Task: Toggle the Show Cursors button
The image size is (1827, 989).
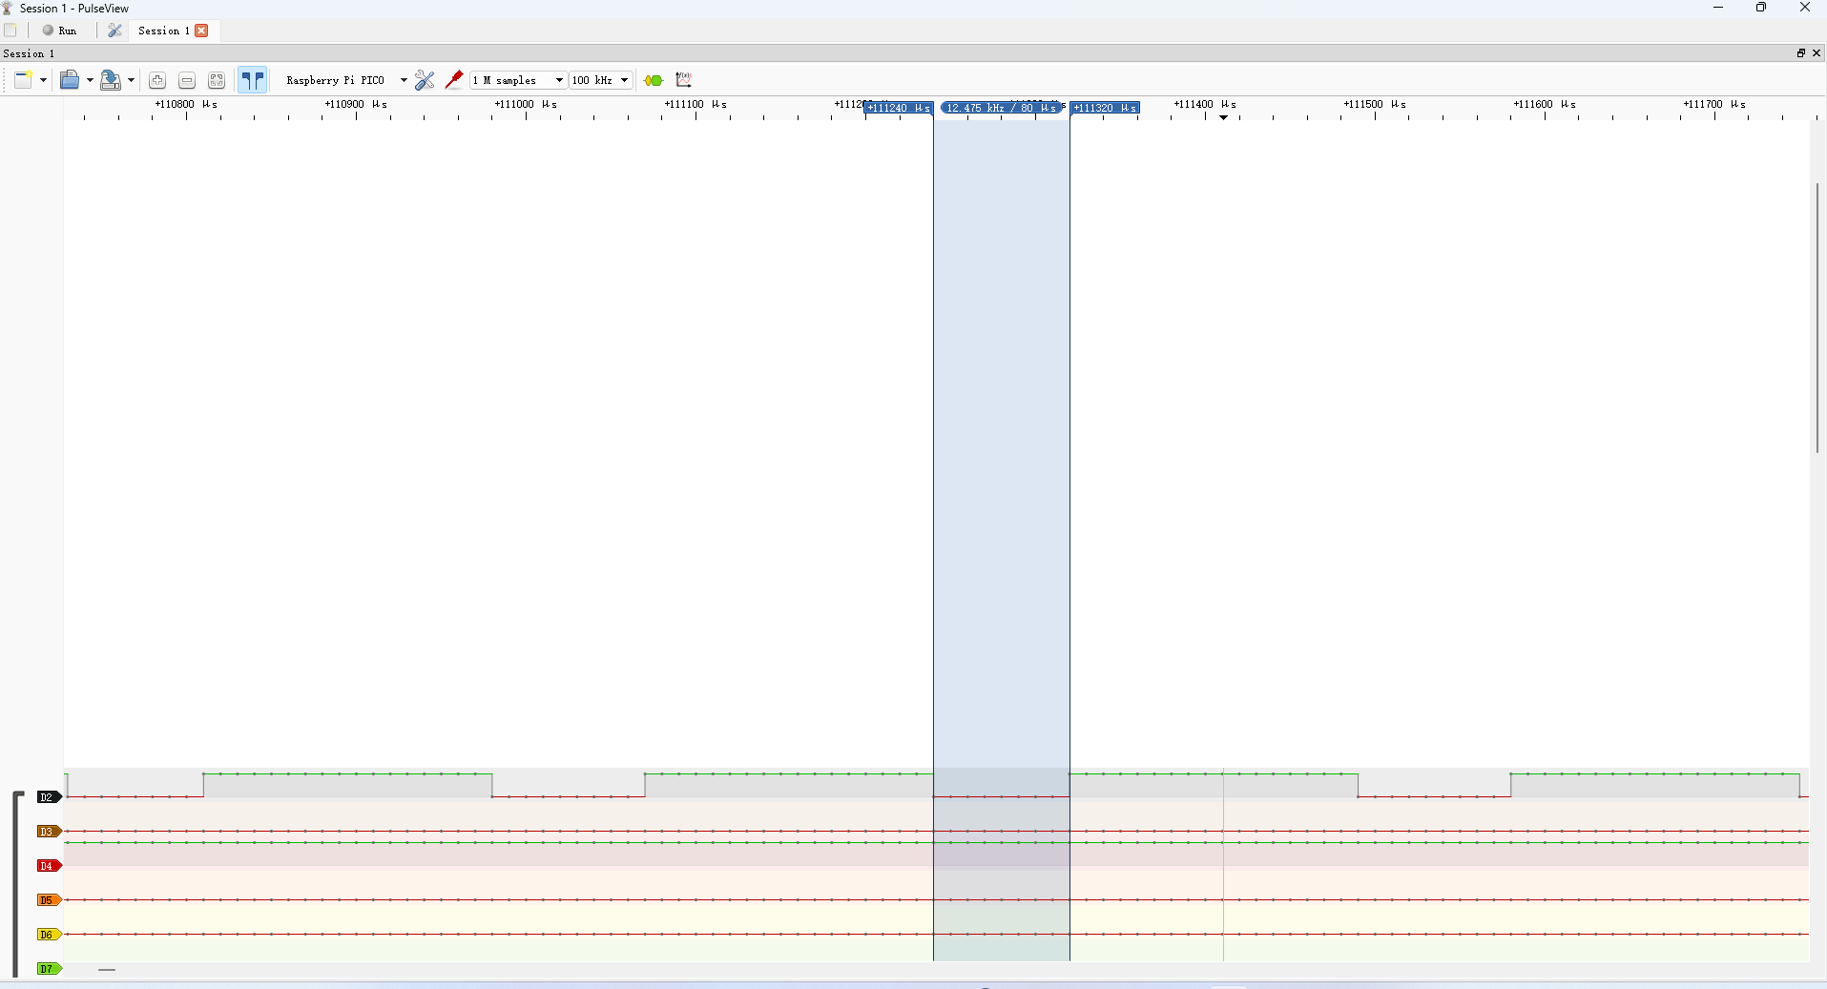Action: 252,80
